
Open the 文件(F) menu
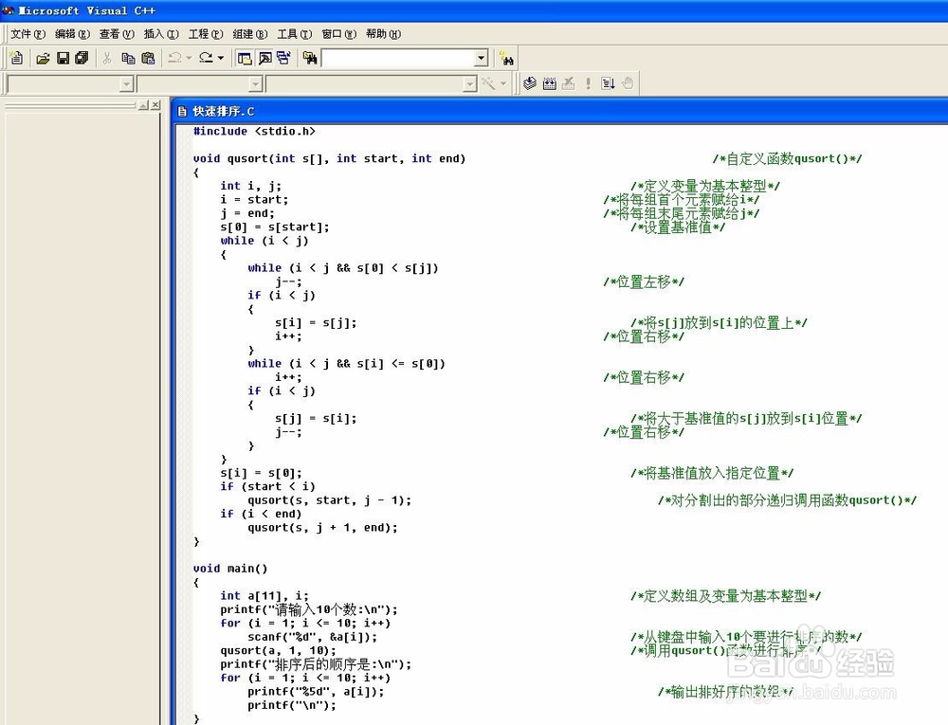coord(27,34)
